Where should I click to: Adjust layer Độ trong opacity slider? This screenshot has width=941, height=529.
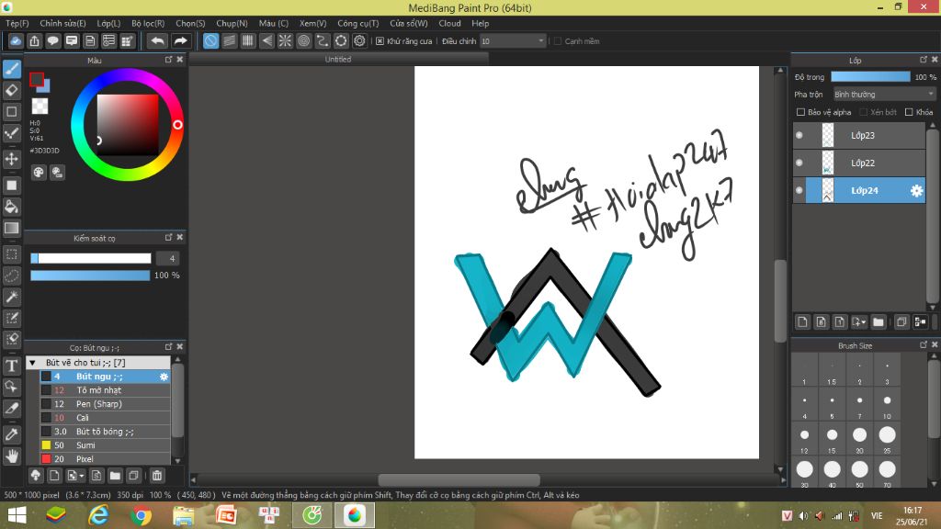pyautogui.click(x=870, y=77)
